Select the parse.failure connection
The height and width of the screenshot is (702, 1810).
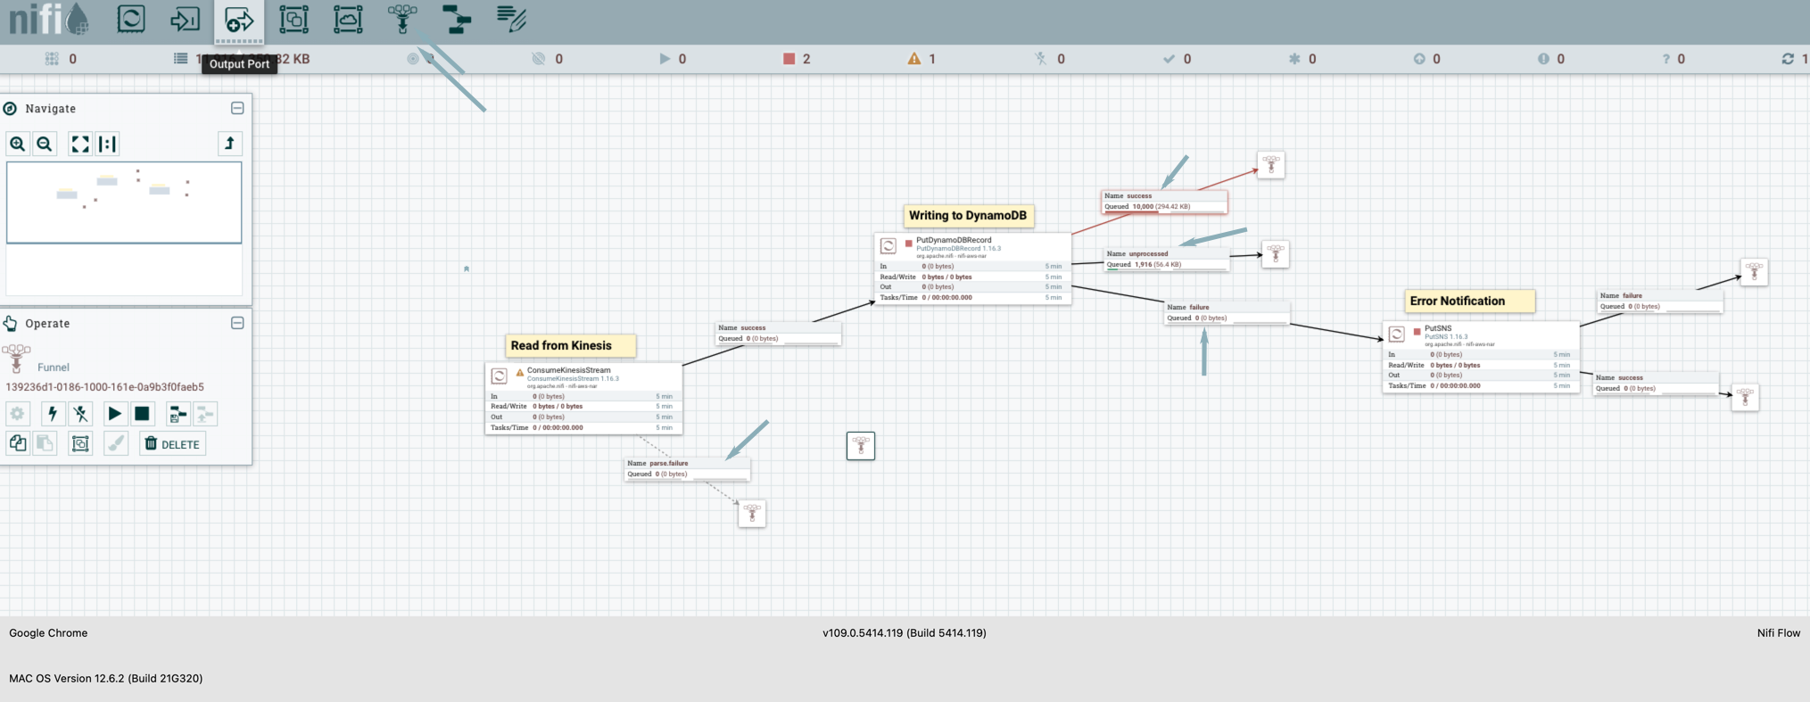tap(687, 468)
